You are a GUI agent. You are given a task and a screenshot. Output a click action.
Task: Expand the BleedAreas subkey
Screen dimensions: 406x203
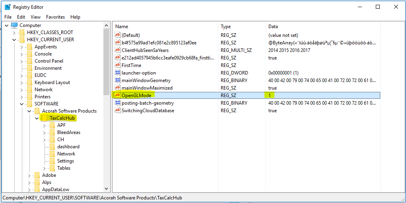point(44,132)
